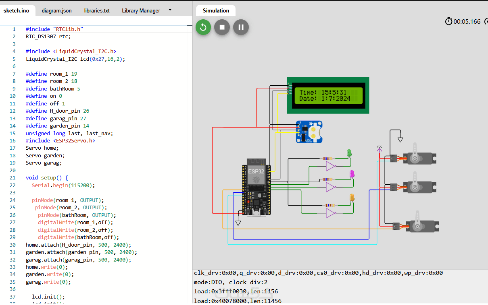Restart the simulation with green button
This screenshot has width=488, height=305.
pos(203,27)
